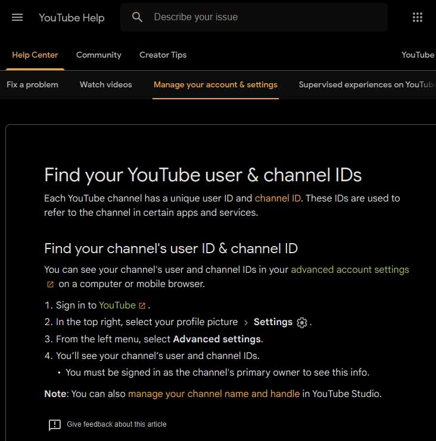Select the Watch videos category

pos(106,84)
